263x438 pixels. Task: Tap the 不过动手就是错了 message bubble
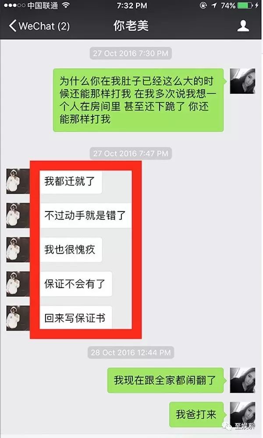click(85, 215)
